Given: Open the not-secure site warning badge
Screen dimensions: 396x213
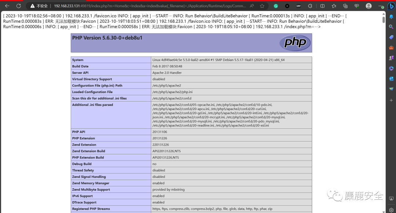Looking at the screenshot, I should (x=39, y=6).
